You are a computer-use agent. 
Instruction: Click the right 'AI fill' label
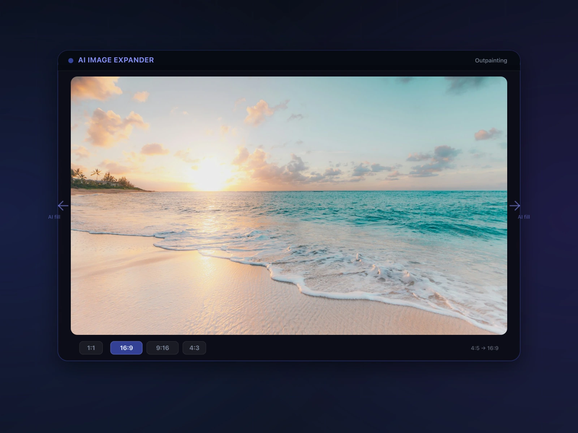pyautogui.click(x=524, y=217)
